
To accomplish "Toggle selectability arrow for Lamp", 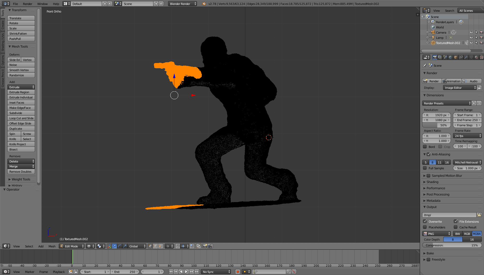I will [476, 37].
